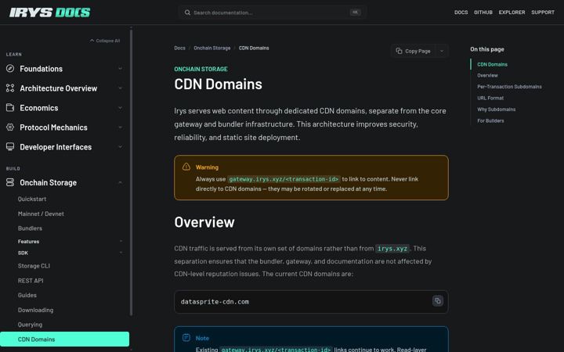This screenshot has height=352, width=564.
Task: Open Downloading sidebar page
Action: coord(35,310)
